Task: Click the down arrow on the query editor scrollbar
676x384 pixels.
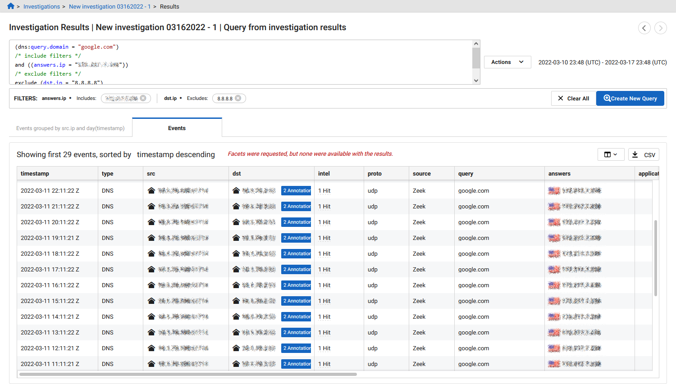Action: (x=476, y=80)
